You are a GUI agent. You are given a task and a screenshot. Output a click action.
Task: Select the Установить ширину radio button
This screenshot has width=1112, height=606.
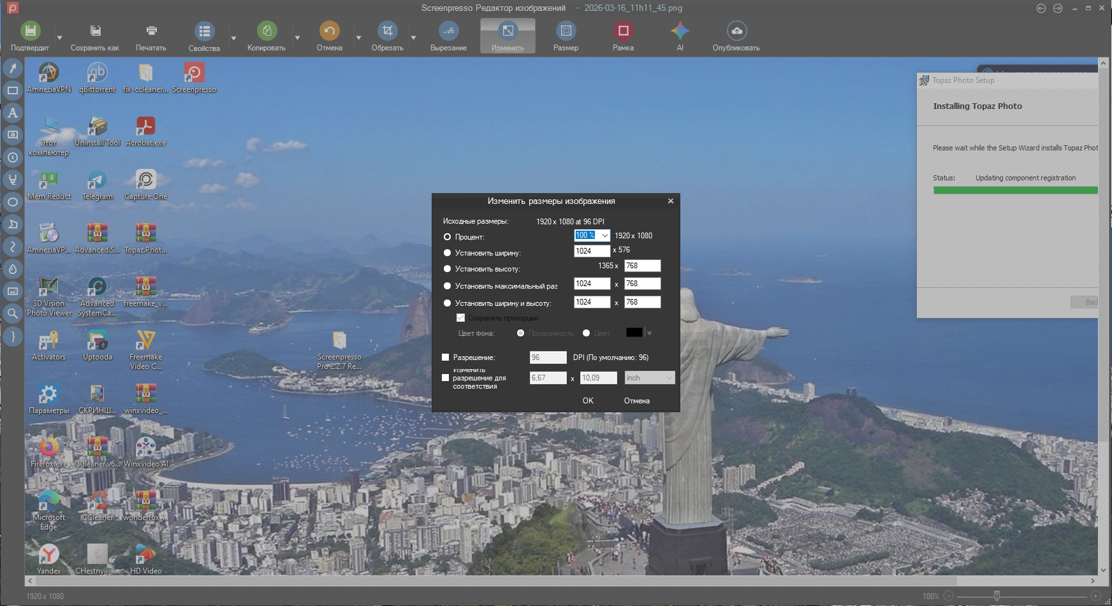coord(447,253)
